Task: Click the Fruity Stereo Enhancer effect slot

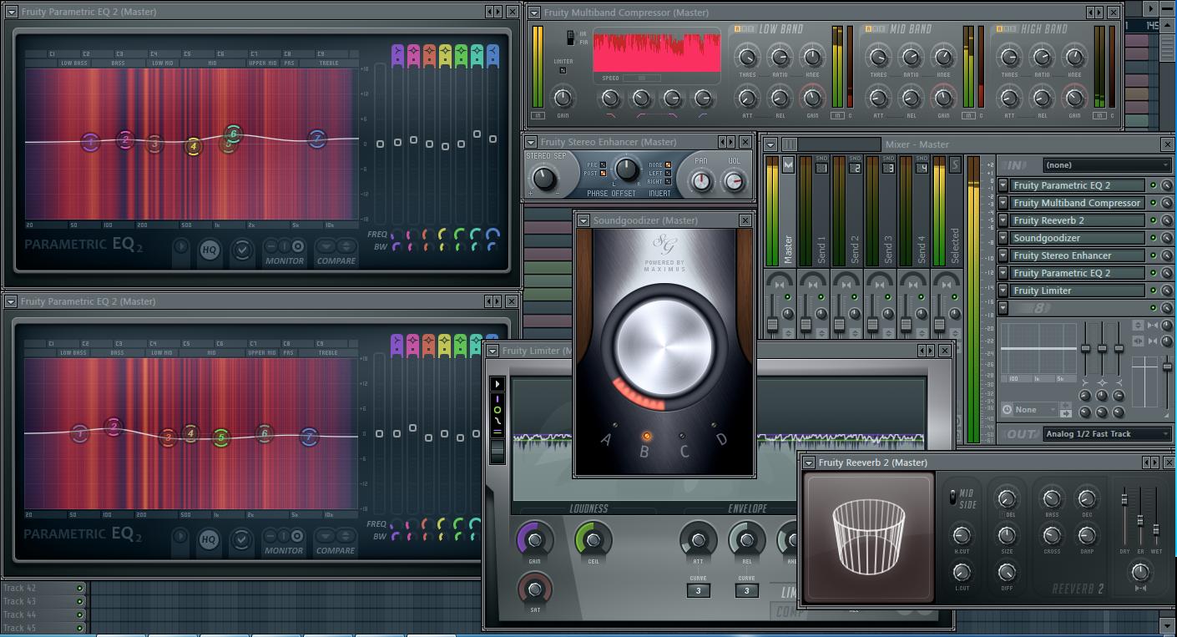Action: click(1075, 255)
